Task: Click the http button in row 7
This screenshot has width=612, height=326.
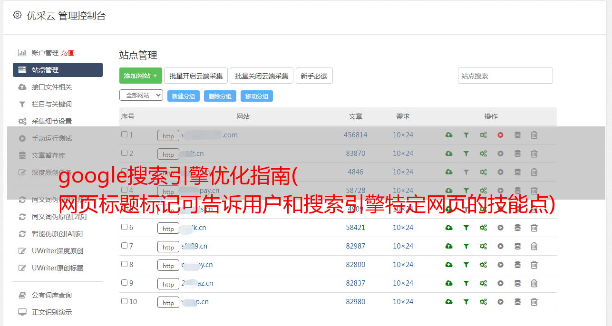Action: coord(168,247)
